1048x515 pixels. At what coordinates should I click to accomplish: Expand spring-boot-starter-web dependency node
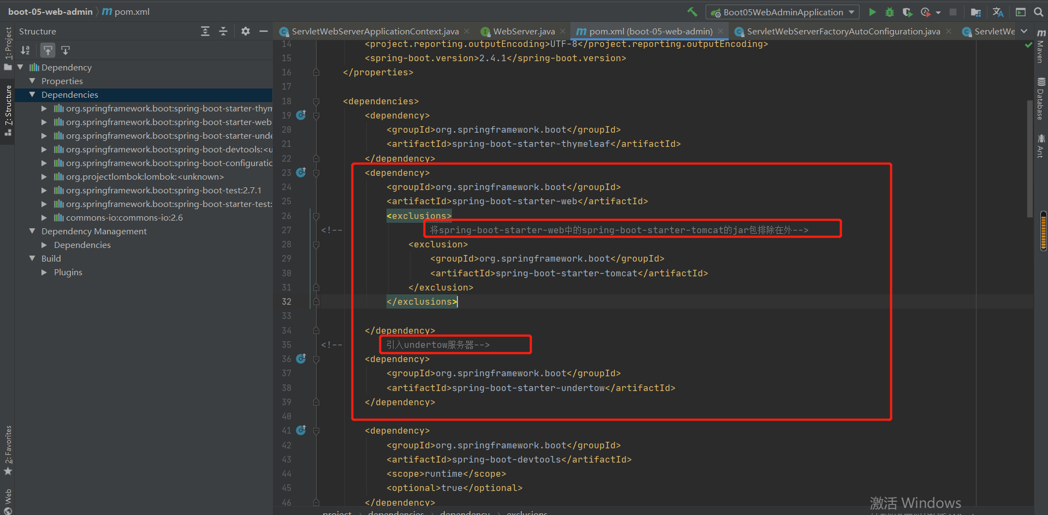pos(44,122)
